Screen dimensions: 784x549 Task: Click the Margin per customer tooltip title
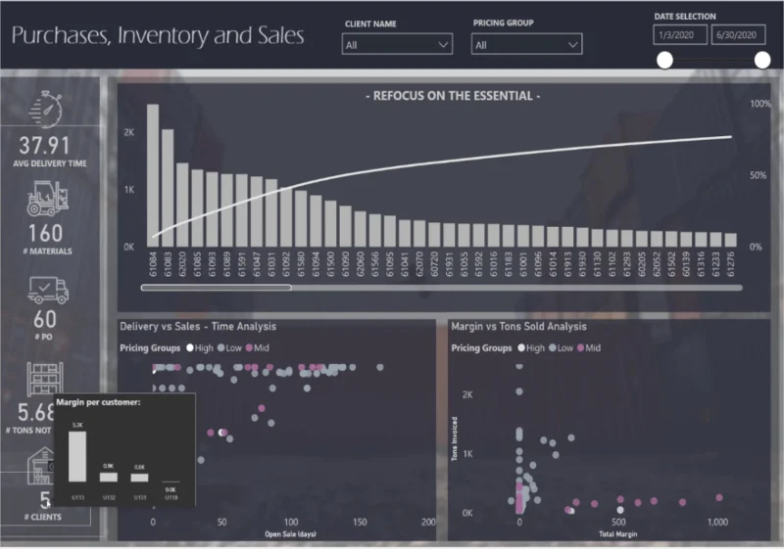coord(98,402)
